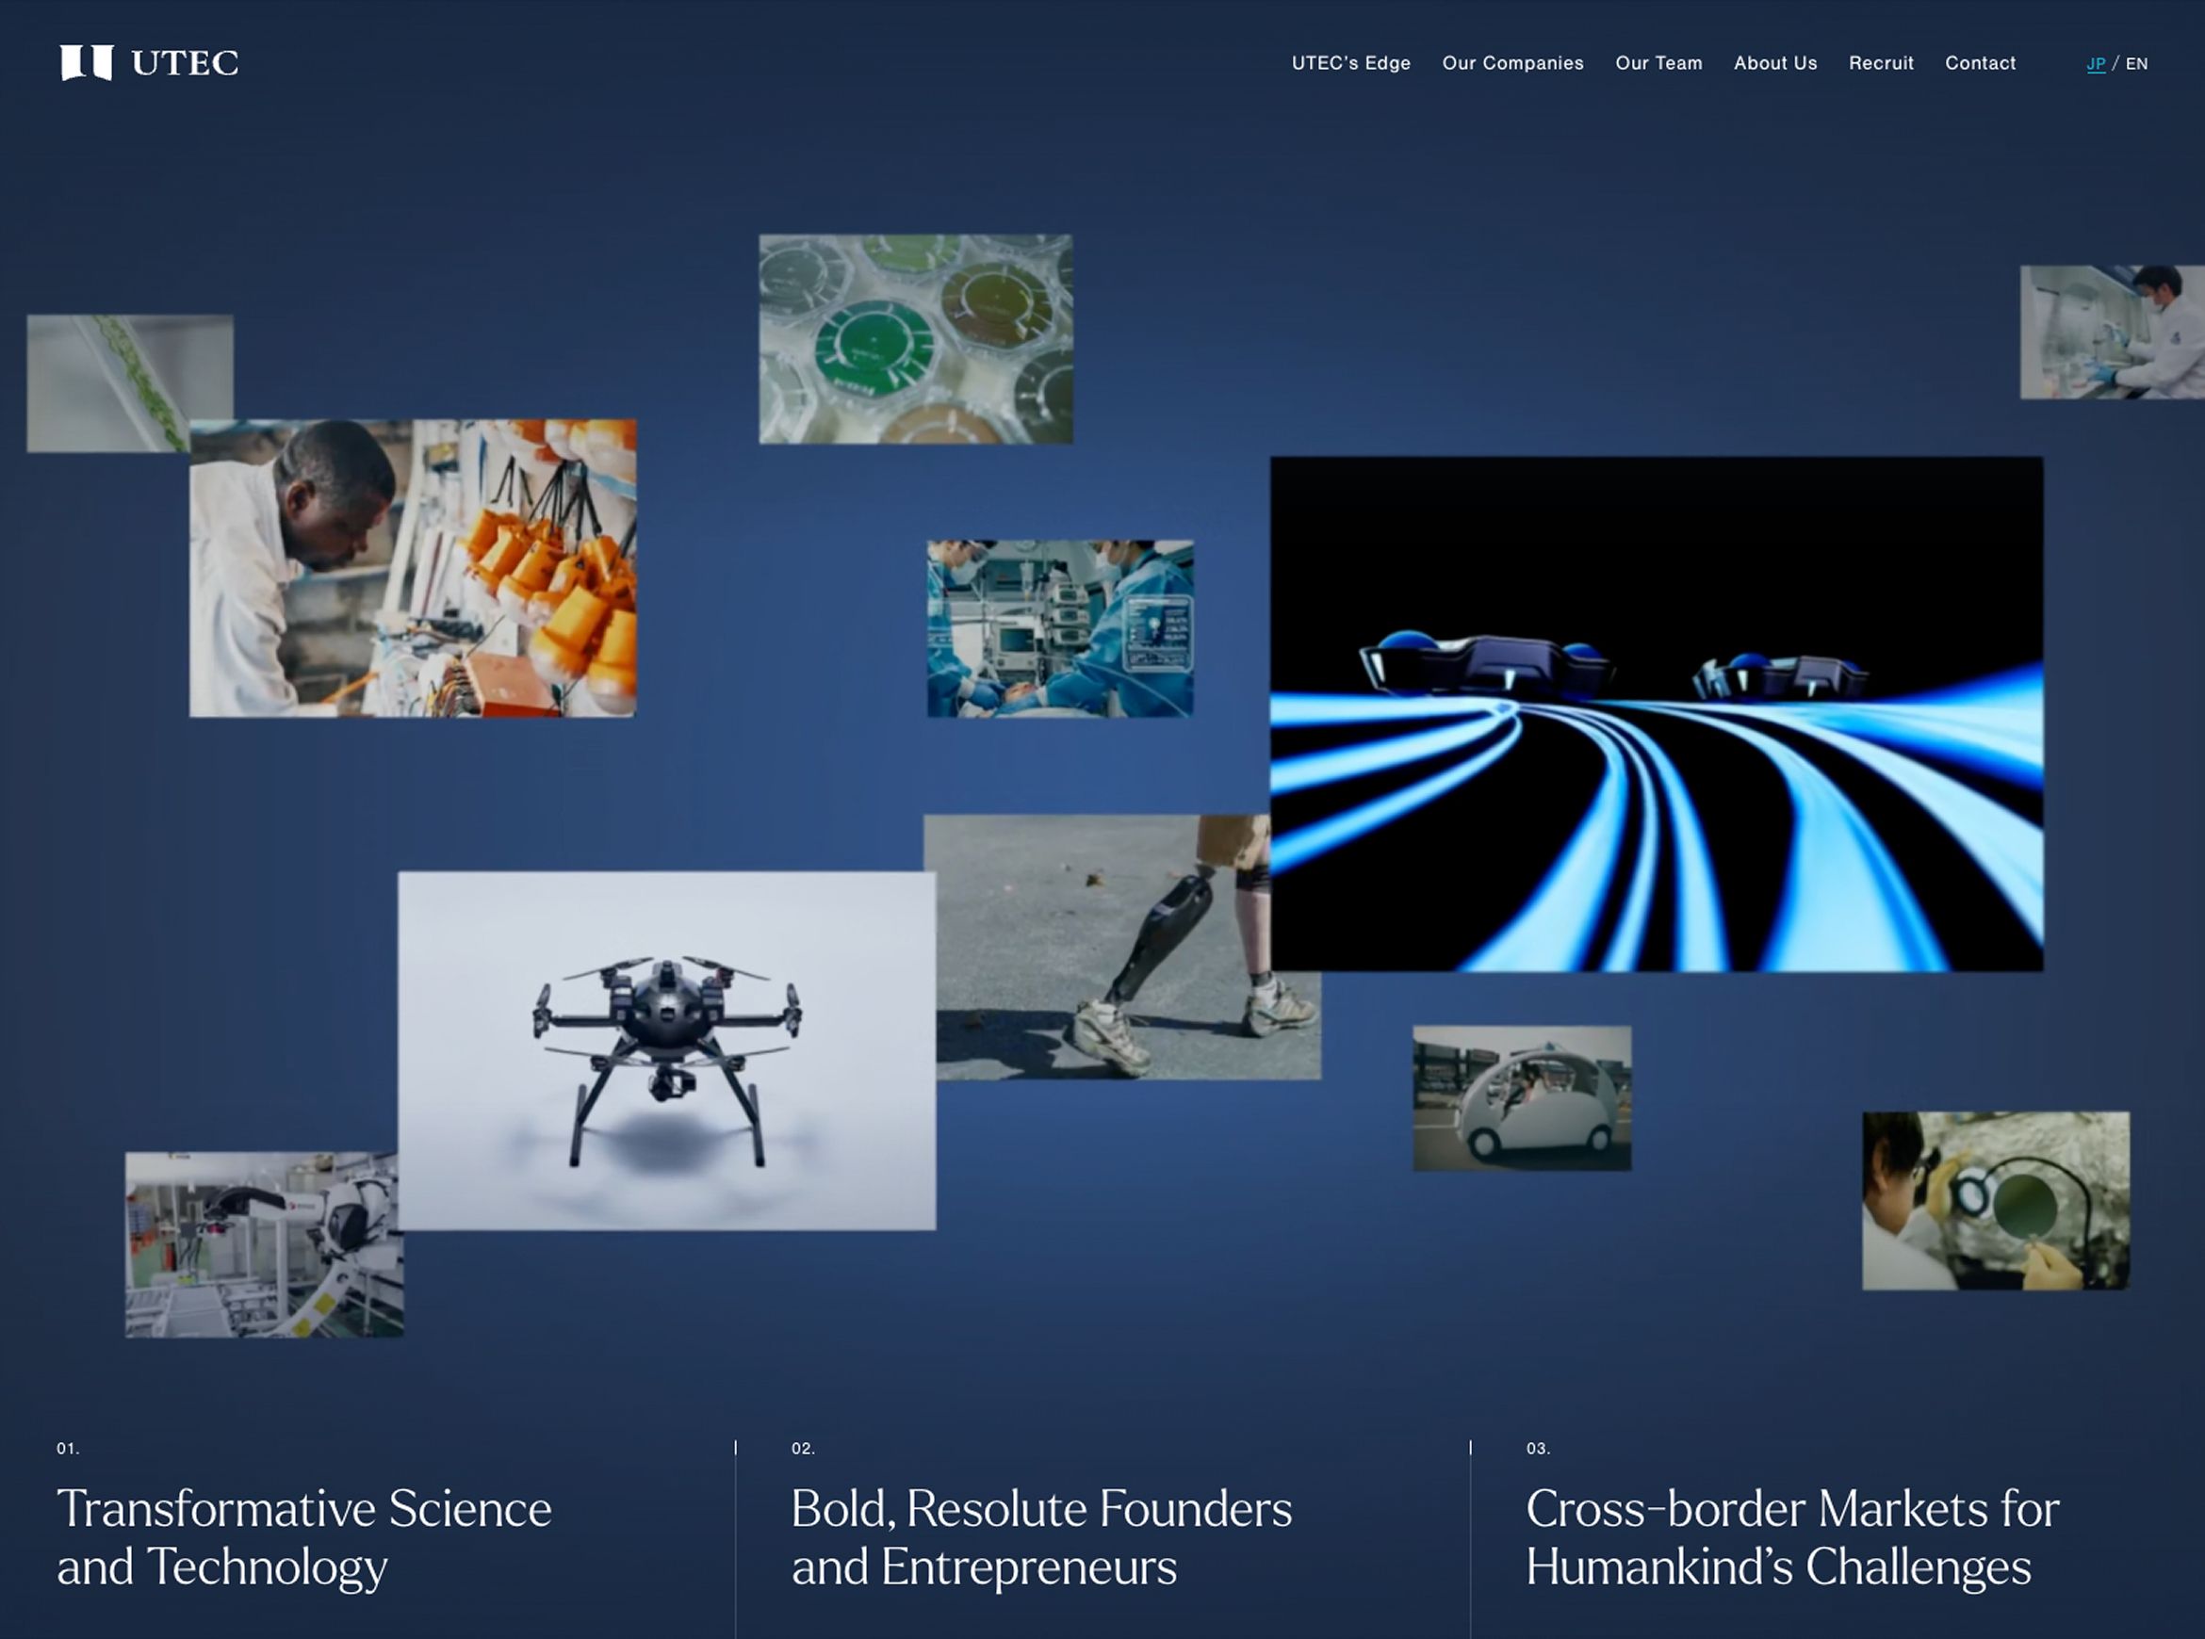Switch language to EN
2205x1639 pixels.
[2136, 64]
